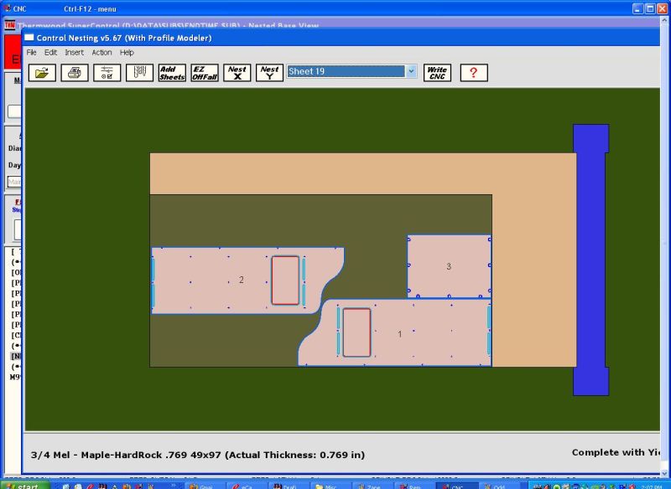Select nested part 3 on the sheet

pyautogui.click(x=449, y=266)
